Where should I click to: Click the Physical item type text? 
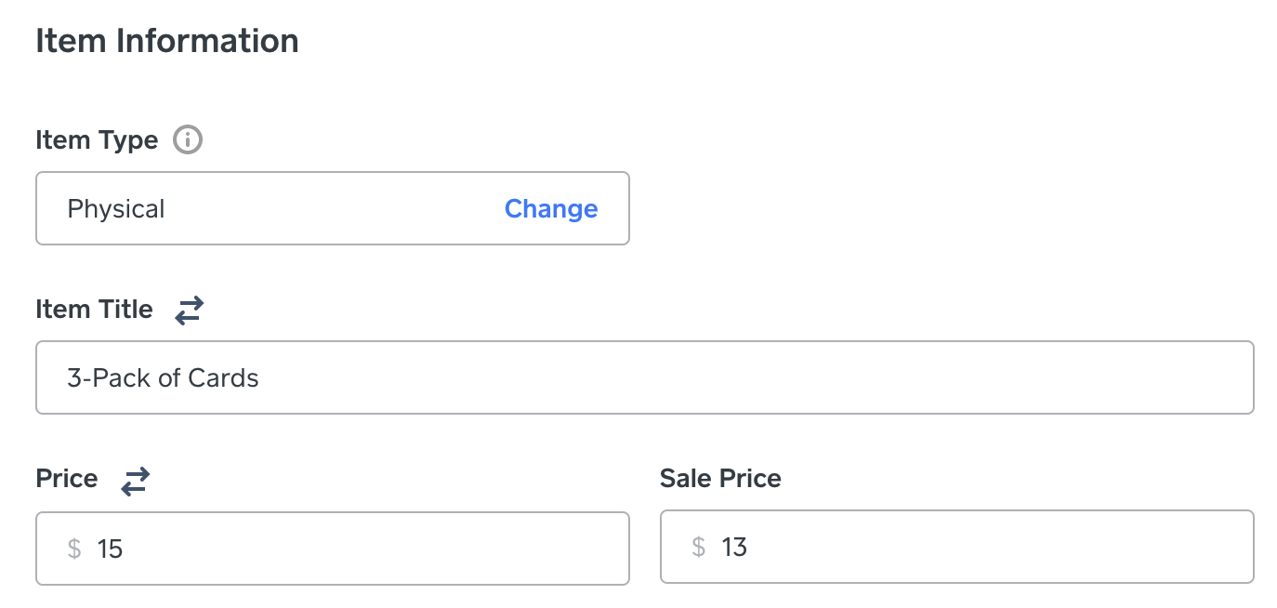tap(116, 208)
